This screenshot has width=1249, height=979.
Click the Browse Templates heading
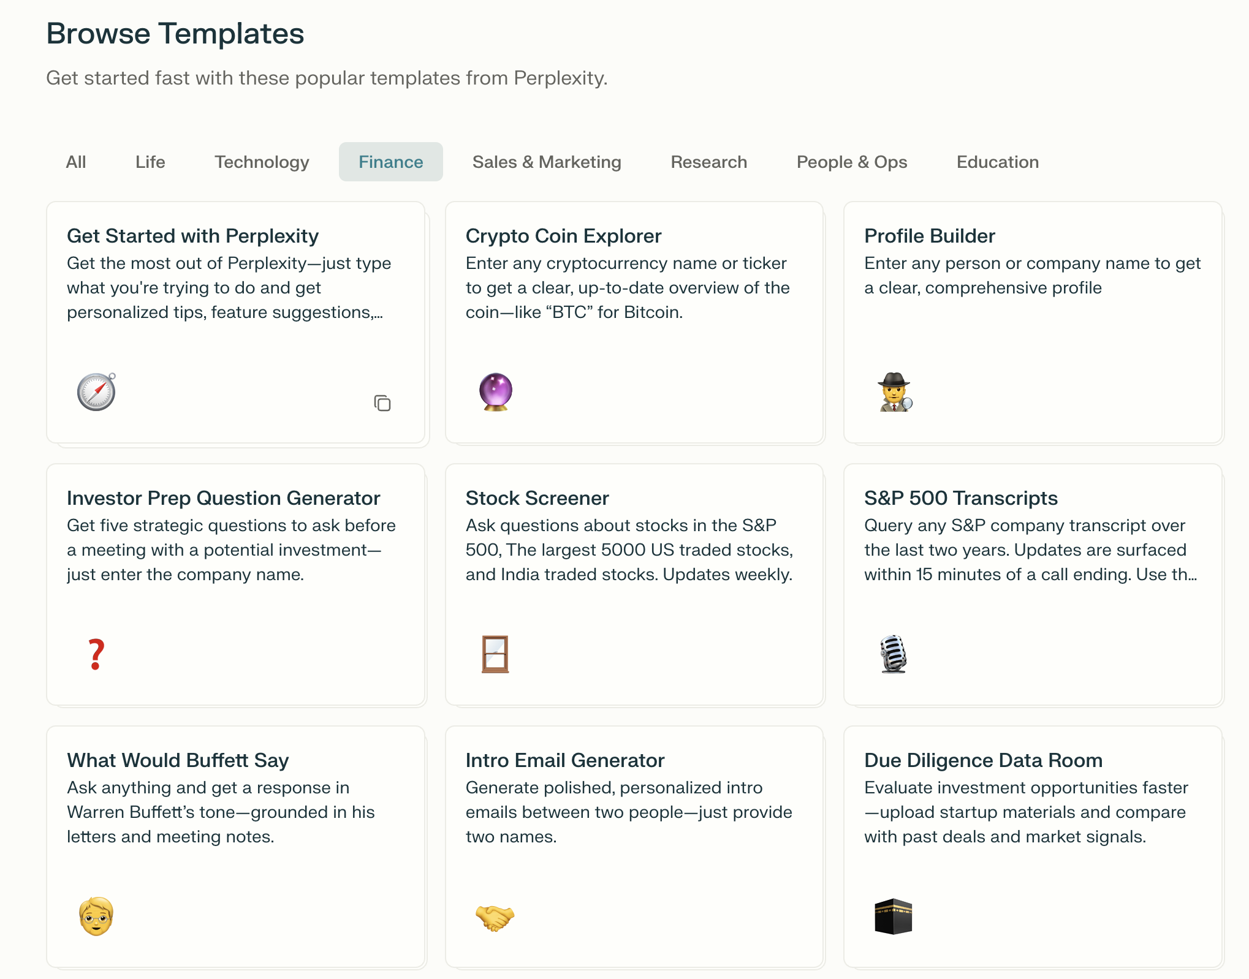click(x=175, y=33)
